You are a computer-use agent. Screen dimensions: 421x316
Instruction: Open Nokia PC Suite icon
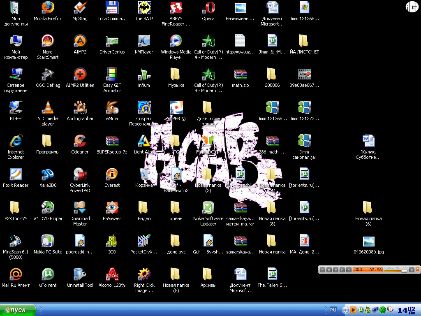[48, 244]
